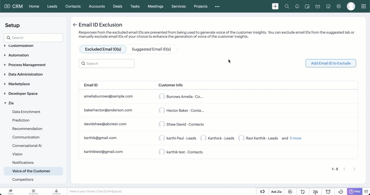370x195 pixels.
Task: Click the email ID search field
Action: coord(106,64)
